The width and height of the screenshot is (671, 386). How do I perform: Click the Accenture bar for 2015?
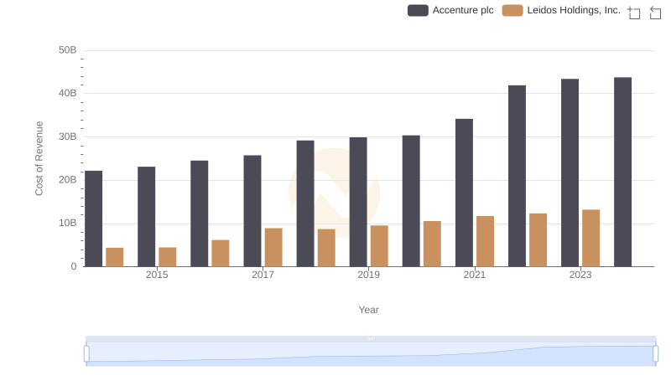point(146,217)
